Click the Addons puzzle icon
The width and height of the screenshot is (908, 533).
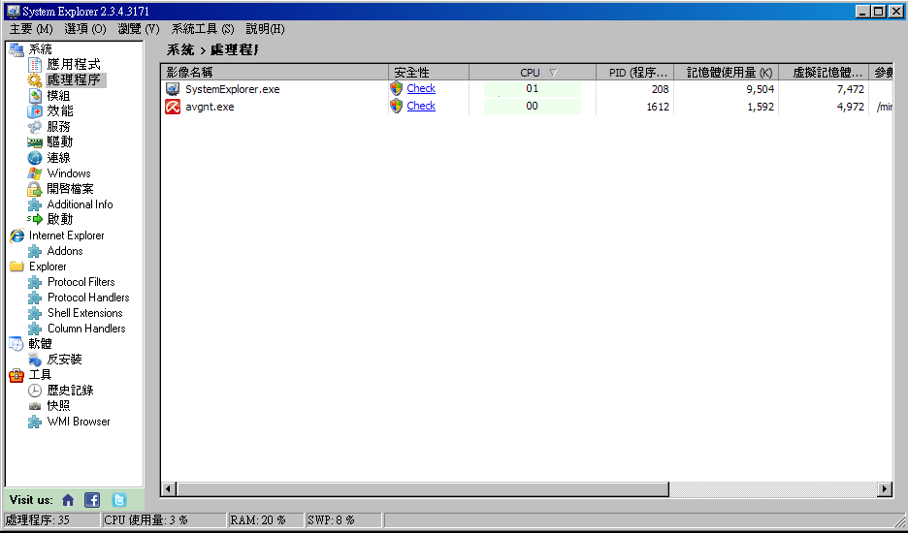(35, 251)
